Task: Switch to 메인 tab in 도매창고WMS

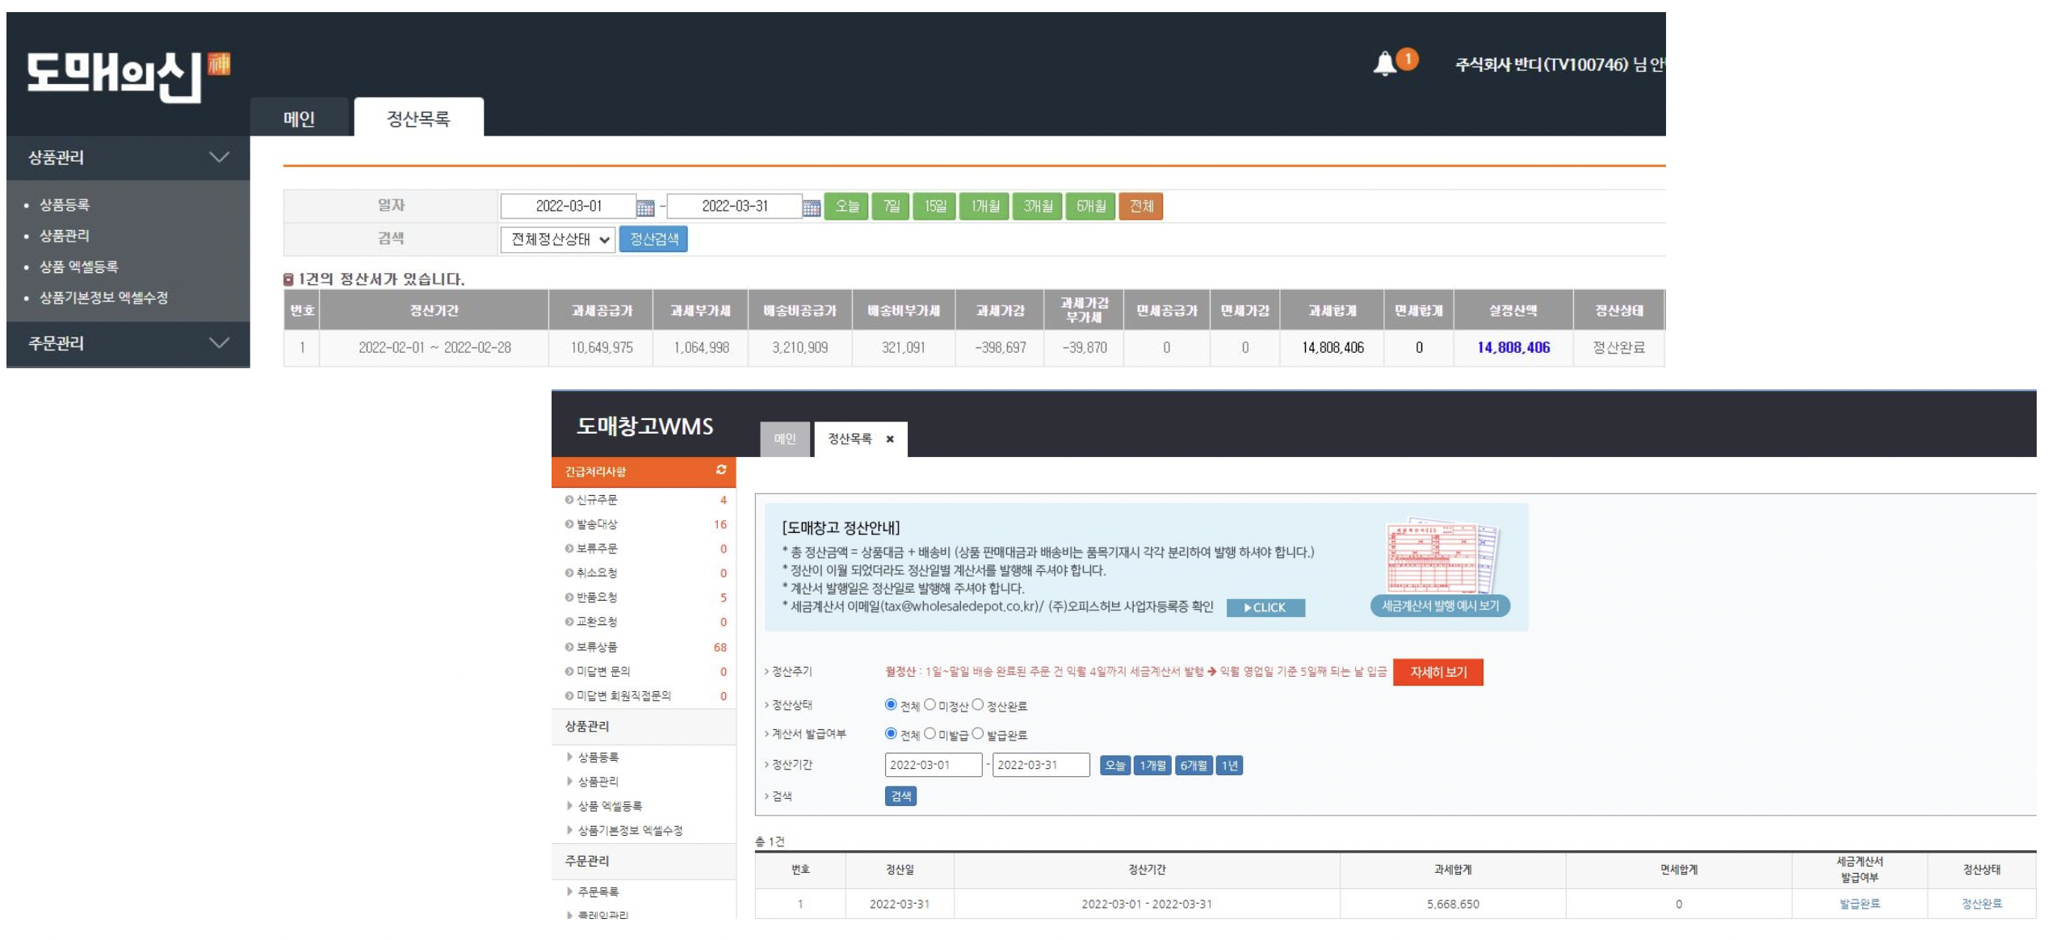Action: (x=784, y=439)
